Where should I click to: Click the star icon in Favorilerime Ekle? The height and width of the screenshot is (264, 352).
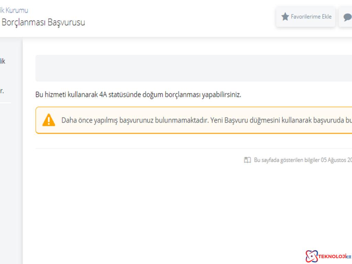click(285, 16)
